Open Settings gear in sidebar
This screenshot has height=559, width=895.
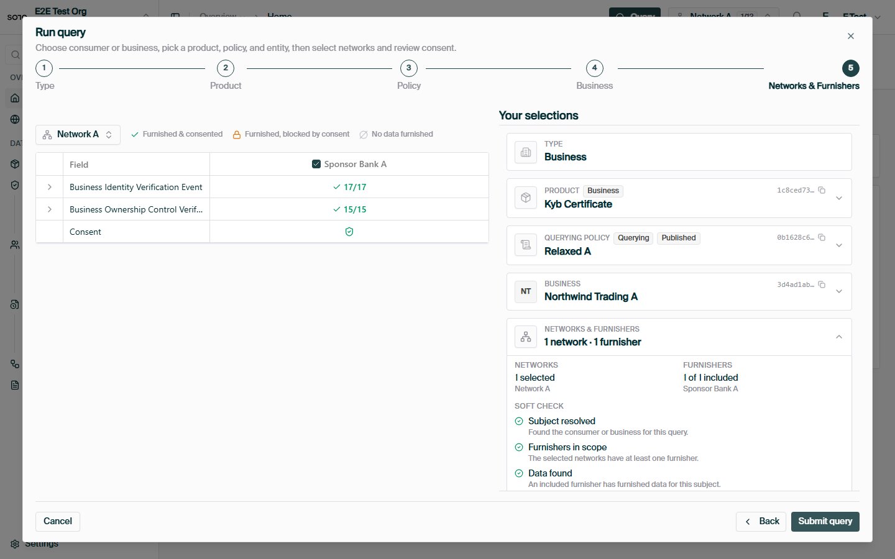(x=15, y=544)
